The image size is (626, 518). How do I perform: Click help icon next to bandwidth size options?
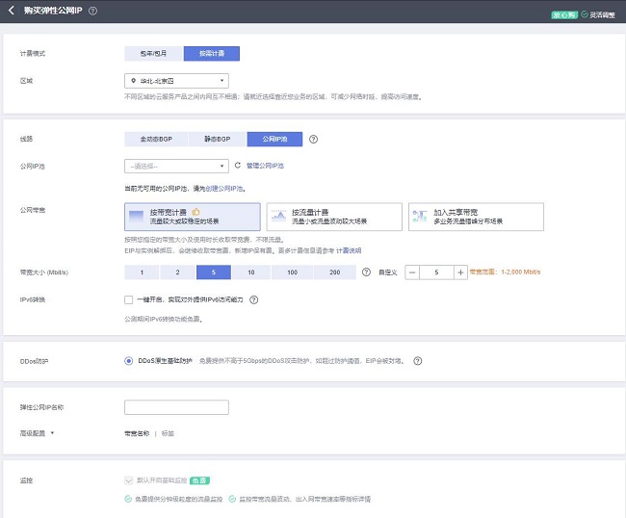[366, 272]
